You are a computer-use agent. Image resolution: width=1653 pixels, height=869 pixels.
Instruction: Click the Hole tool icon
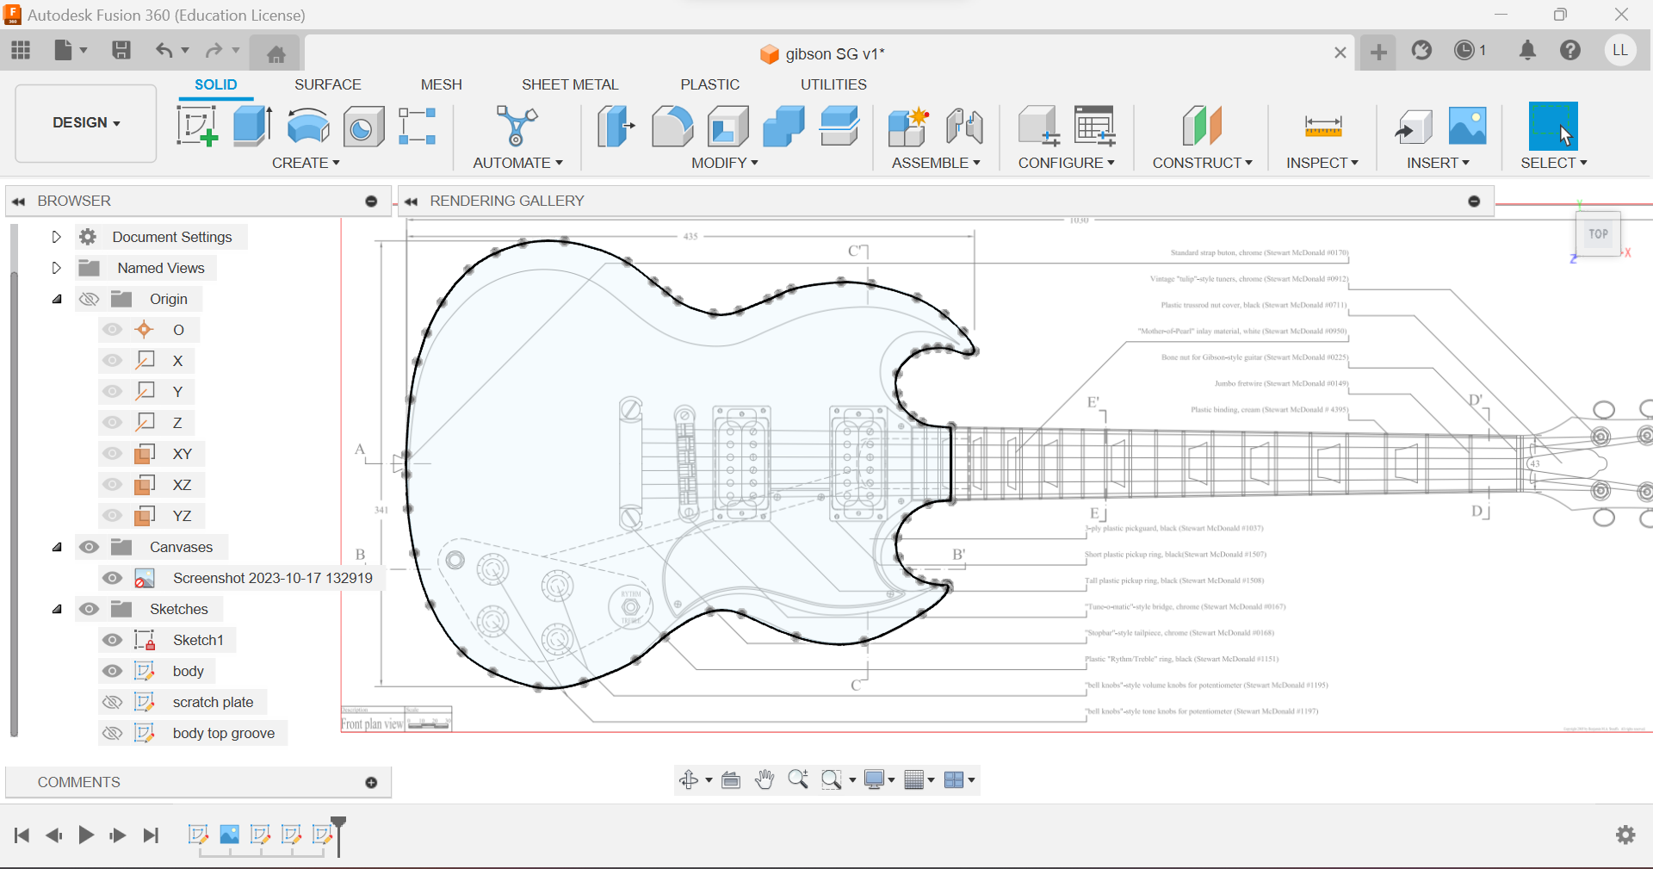coord(363,127)
